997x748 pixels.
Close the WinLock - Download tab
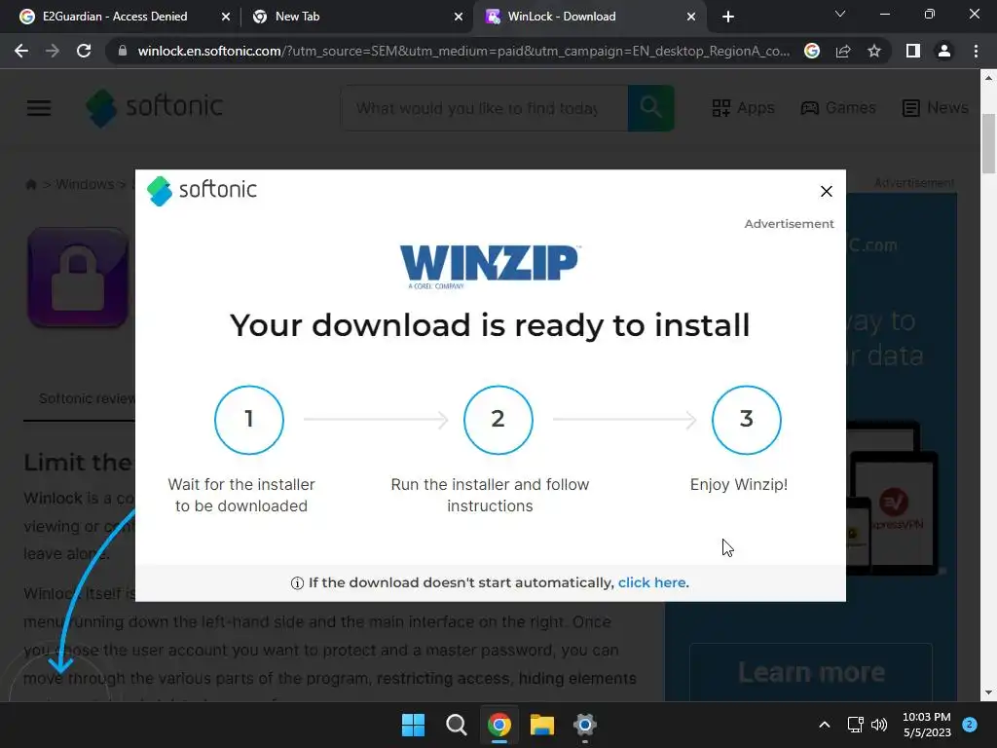691,17
